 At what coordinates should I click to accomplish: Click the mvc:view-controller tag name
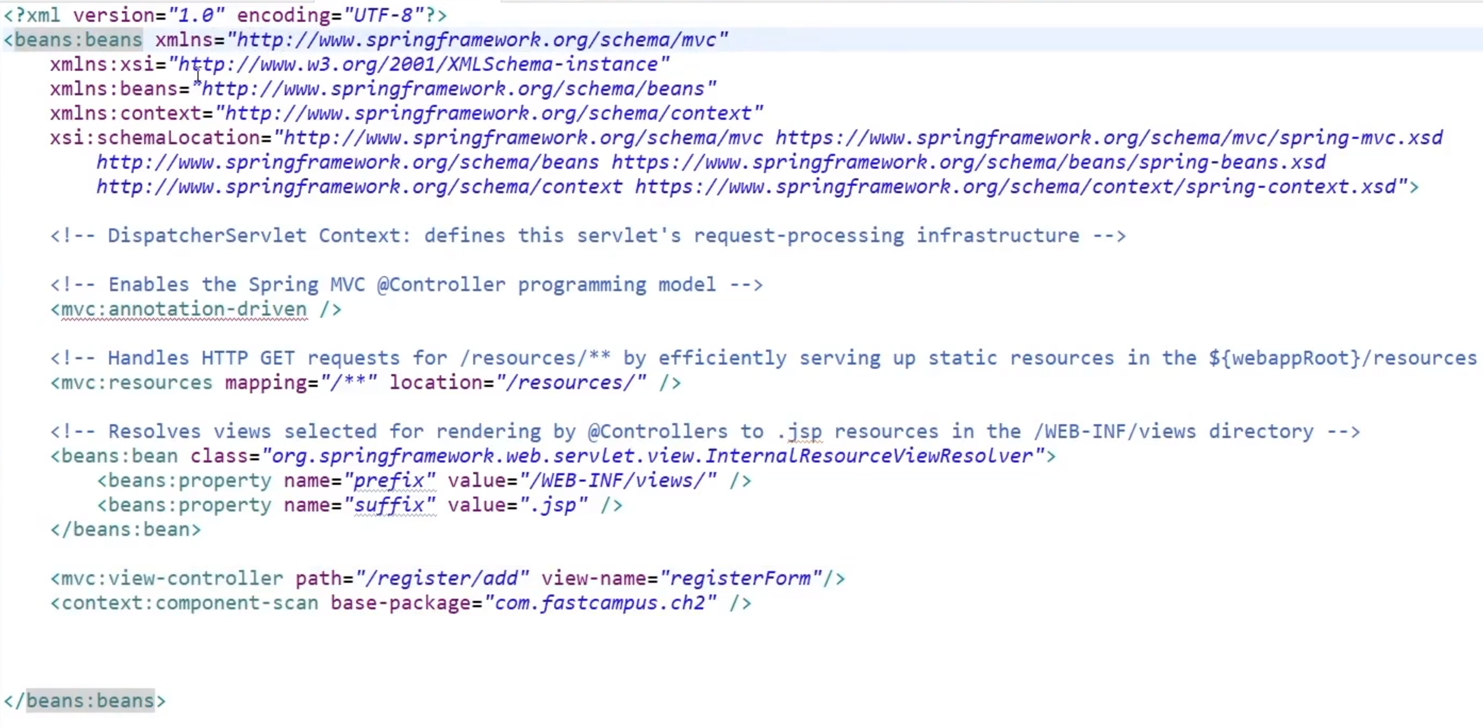[x=171, y=579]
